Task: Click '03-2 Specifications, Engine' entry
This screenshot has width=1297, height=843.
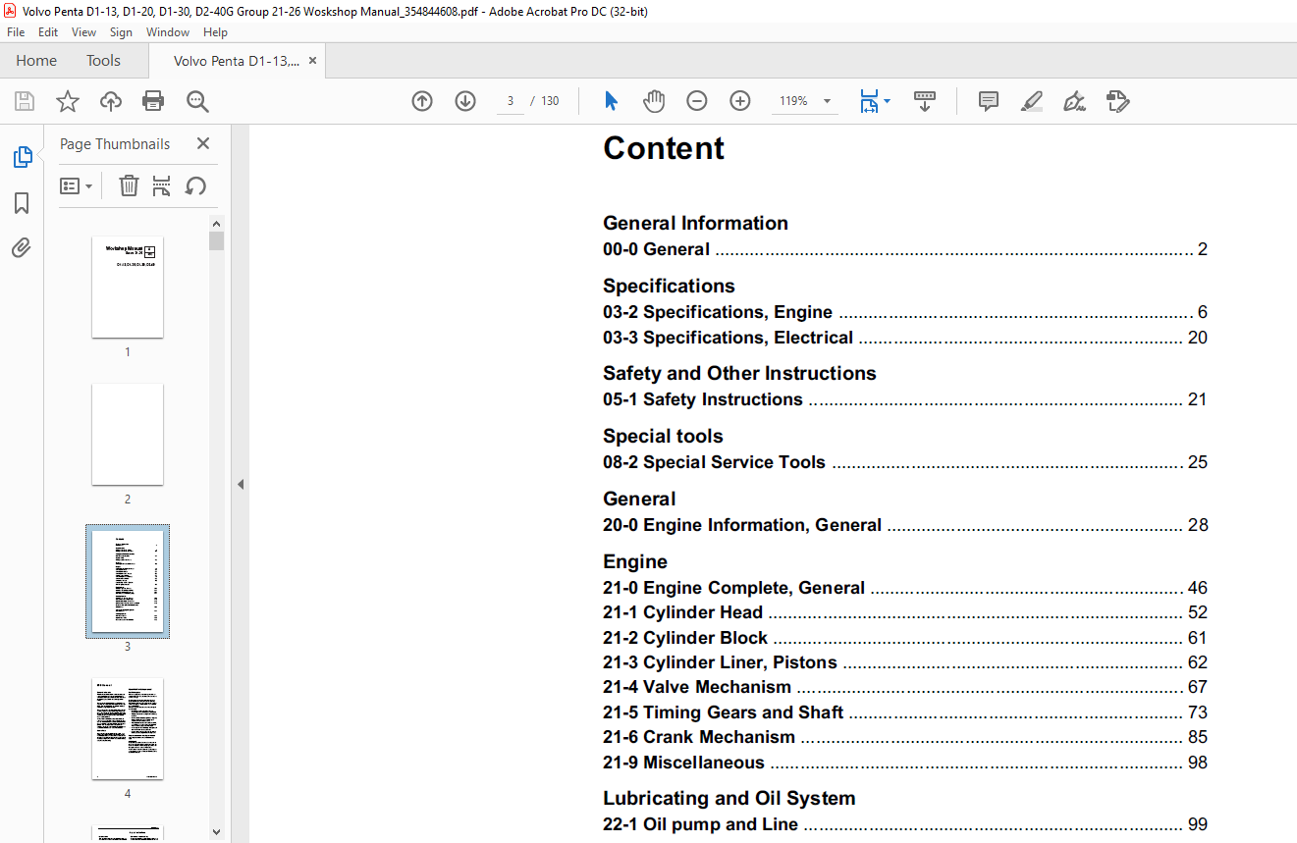Action: coord(905,312)
